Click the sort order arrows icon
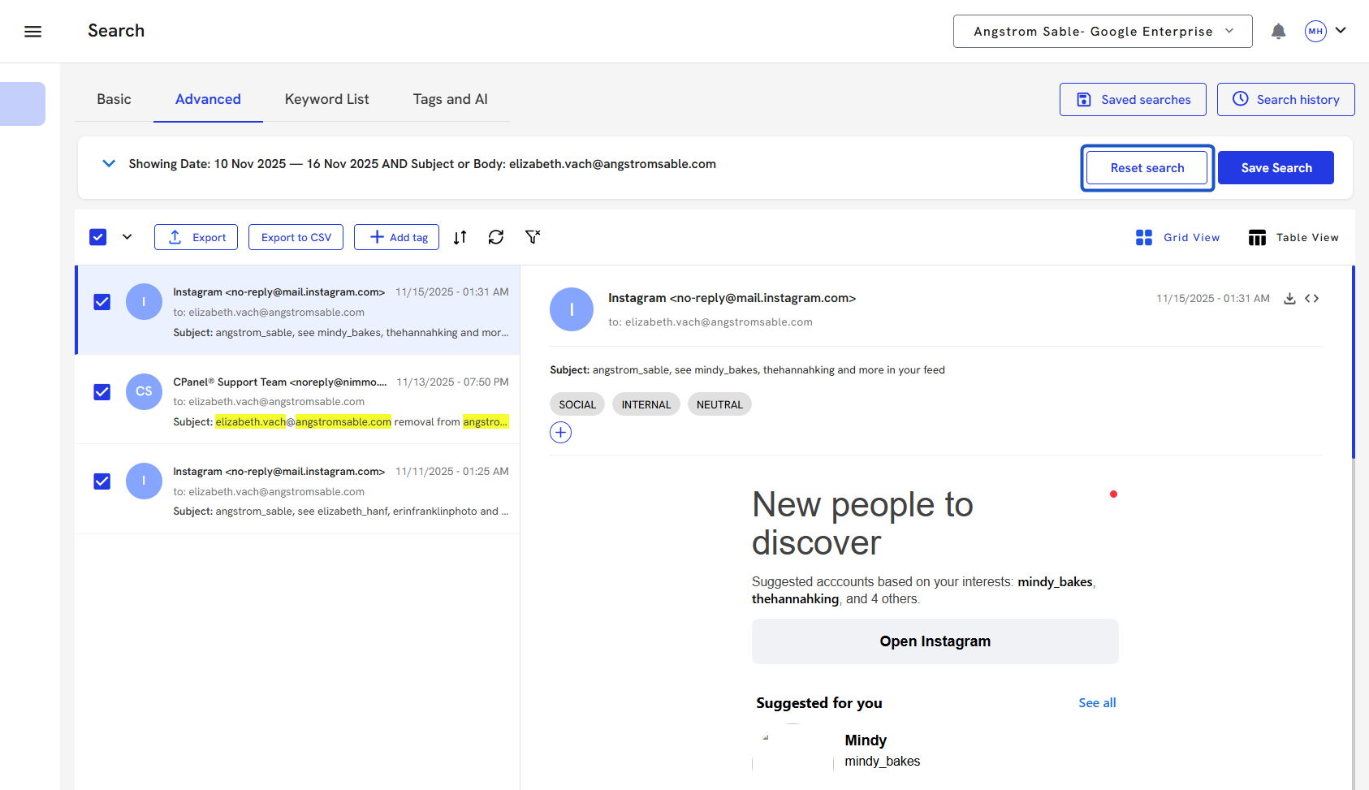 coord(460,237)
